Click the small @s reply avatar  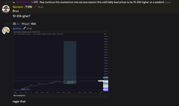coord(14,24)
